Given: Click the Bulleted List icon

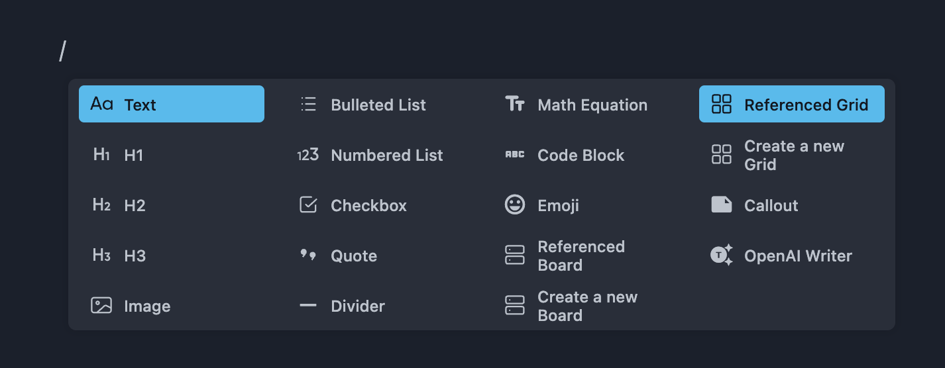Looking at the screenshot, I should pyautogui.click(x=308, y=104).
